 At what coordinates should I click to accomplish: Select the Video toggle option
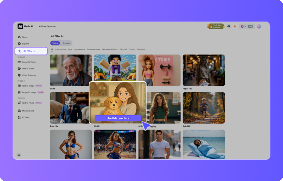coord(55,43)
